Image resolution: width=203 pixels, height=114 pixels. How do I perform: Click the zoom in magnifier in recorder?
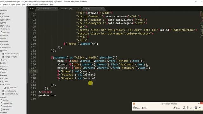pyautogui.click(x=184, y=108)
